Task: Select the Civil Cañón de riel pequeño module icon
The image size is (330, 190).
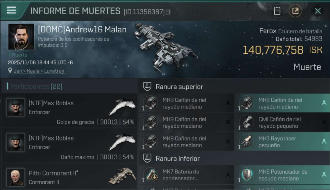Action: coord(246,123)
